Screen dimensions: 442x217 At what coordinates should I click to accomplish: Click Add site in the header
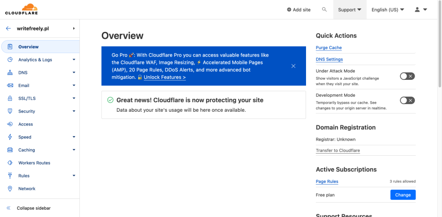pos(299,9)
